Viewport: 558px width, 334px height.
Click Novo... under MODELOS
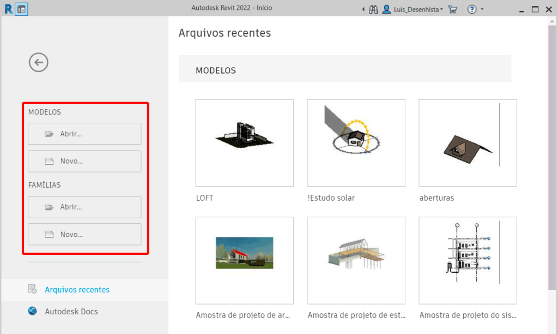(x=84, y=161)
